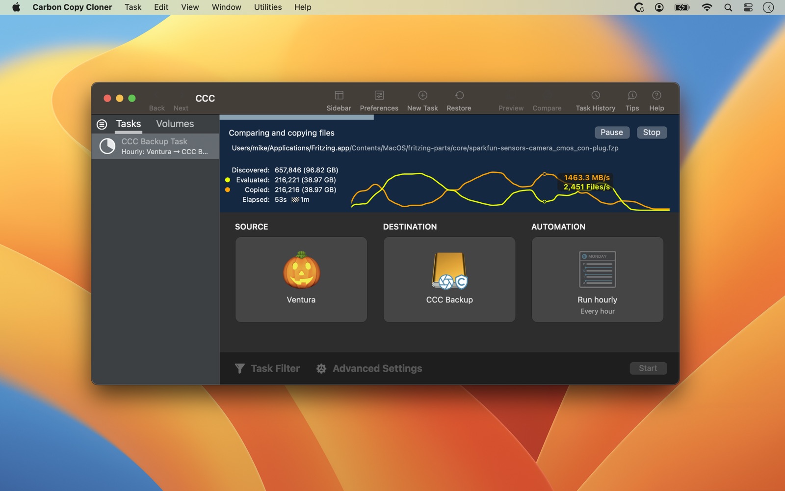Click the Elapsed 53s time value
The width and height of the screenshot is (785, 491).
tap(281, 200)
